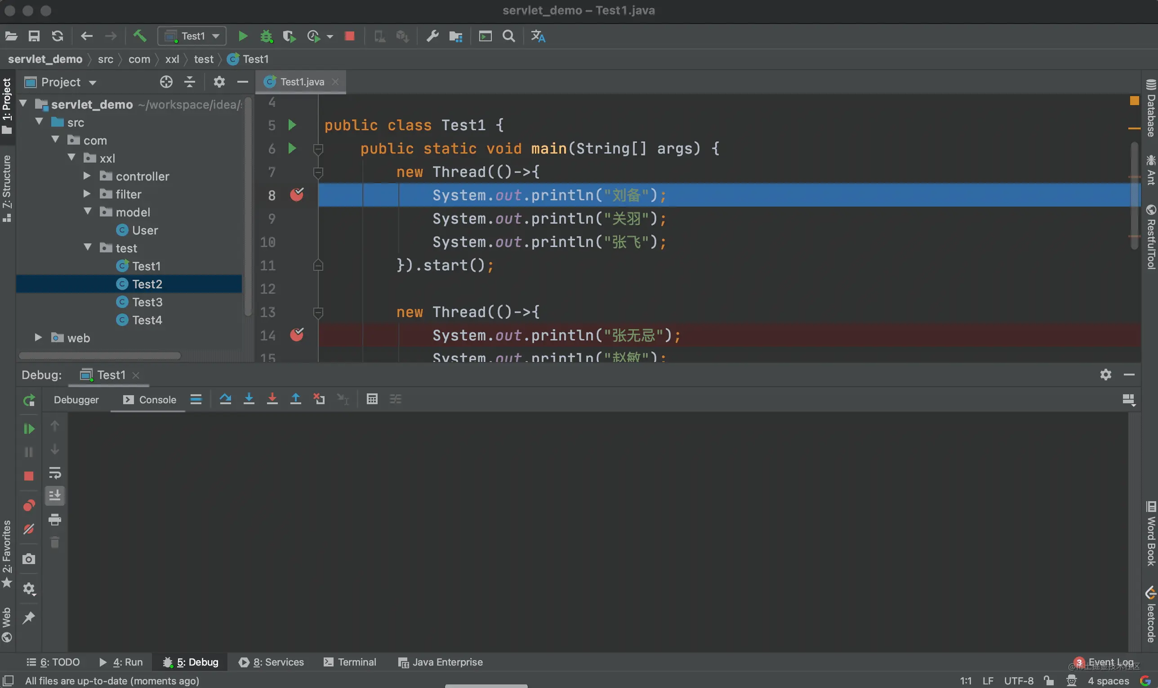Collapse the model folder in tree
This screenshot has height=688, width=1158.
click(88, 212)
